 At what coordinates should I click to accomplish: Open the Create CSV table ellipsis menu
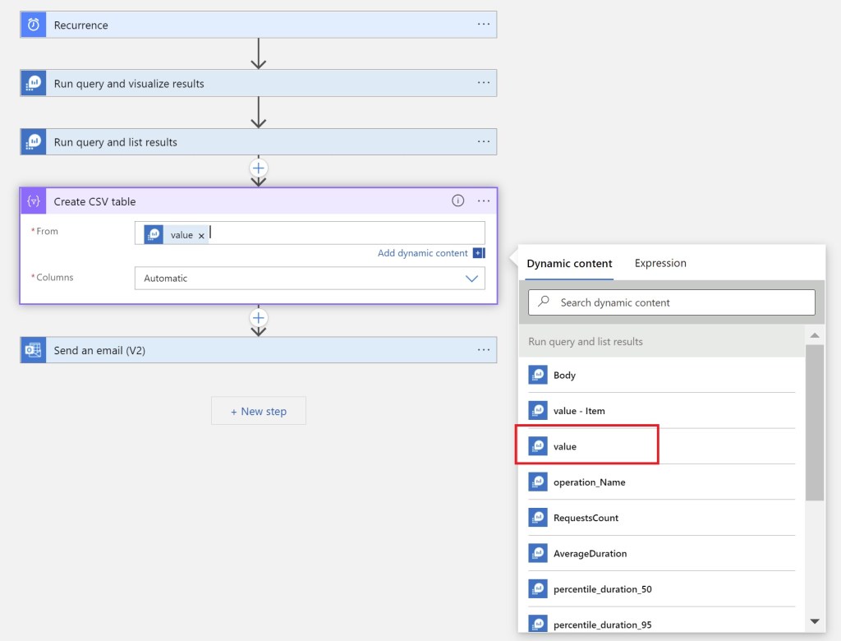[484, 201]
